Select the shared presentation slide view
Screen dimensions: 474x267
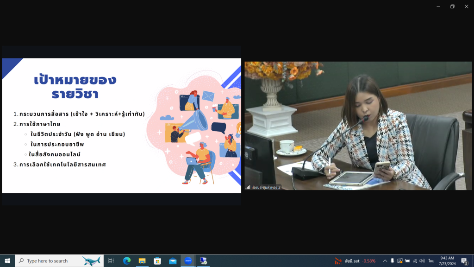click(121, 125)
